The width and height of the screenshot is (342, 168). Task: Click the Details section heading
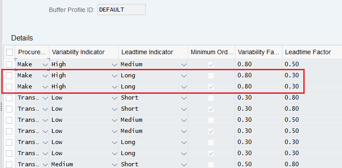click(22, 38)
